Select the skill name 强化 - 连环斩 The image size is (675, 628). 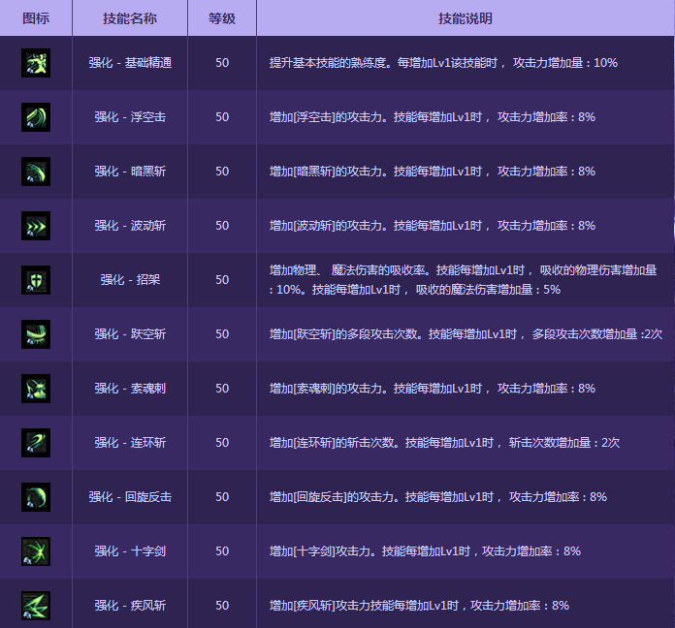[x=130, y=443]
